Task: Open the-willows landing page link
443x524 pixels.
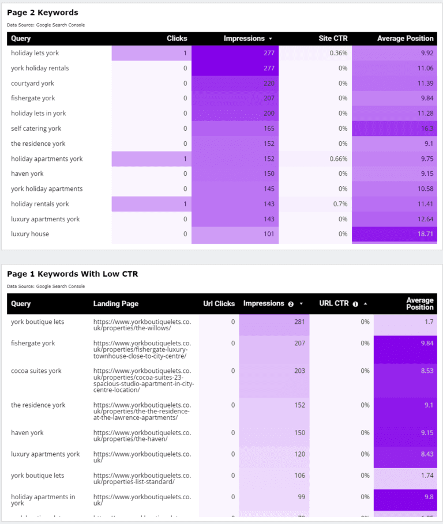Action: pos(142,325)
